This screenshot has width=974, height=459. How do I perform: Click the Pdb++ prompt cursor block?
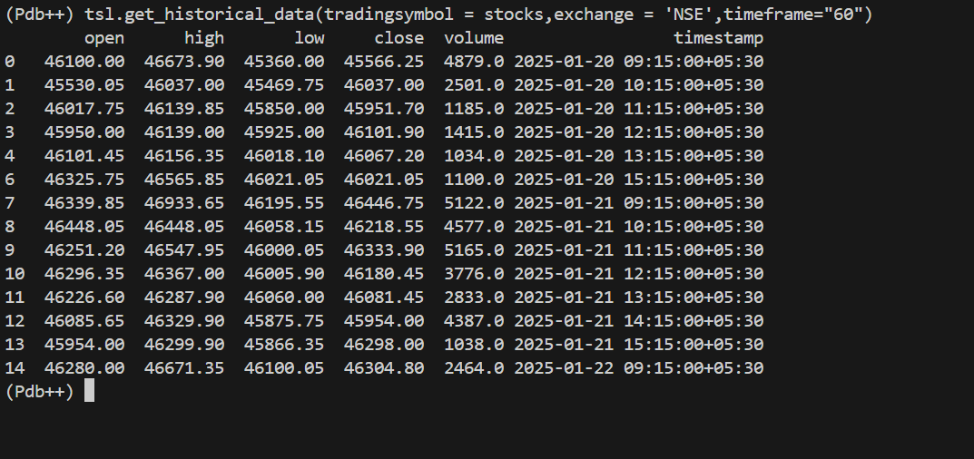(x=90, y=391)
